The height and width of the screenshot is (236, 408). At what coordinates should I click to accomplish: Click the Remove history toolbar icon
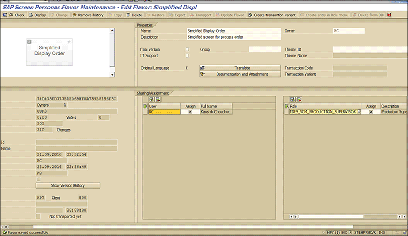pos(87,15)
